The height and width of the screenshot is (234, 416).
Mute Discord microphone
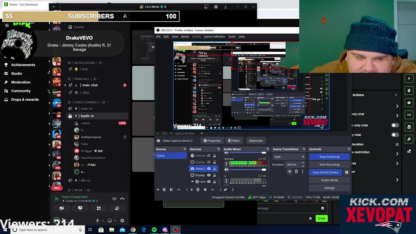(97, 221)
